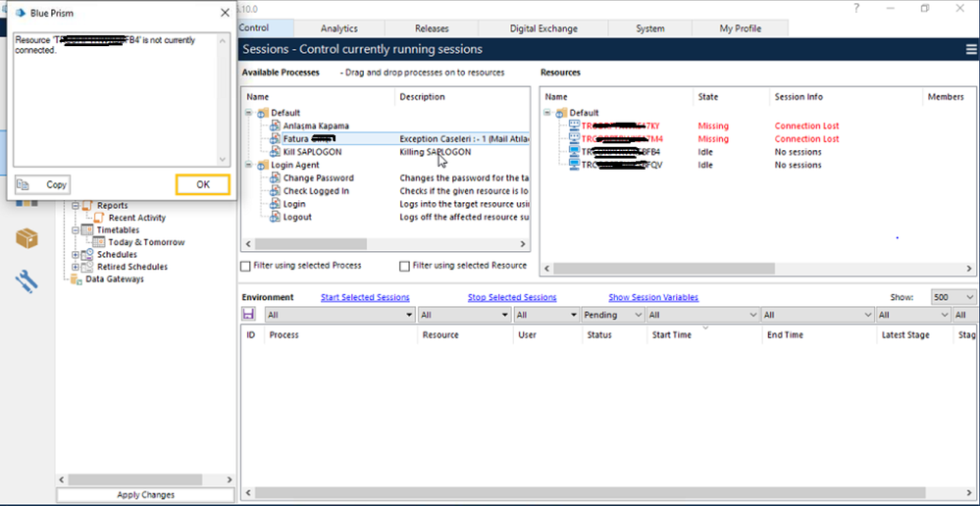980x506 pixels.
Task: Expand the Schedules tree node
Action: coord(76,254)
